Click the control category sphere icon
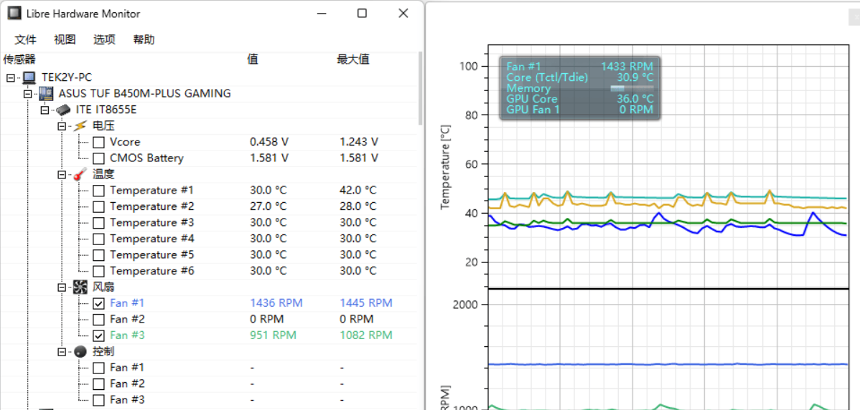 [80, 351]
